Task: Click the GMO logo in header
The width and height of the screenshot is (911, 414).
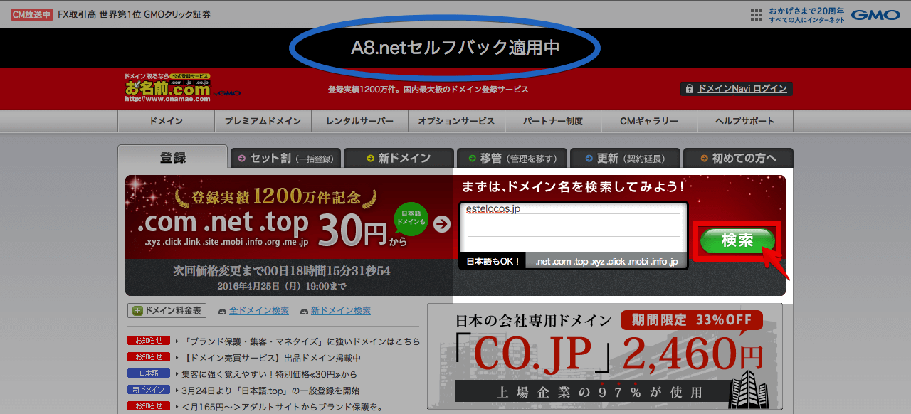Action: click(875, 15)
